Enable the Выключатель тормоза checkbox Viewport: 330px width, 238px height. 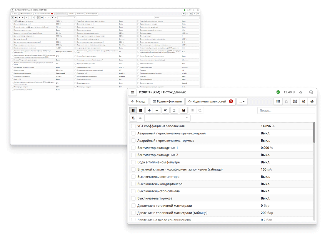[x=133, y=198]
